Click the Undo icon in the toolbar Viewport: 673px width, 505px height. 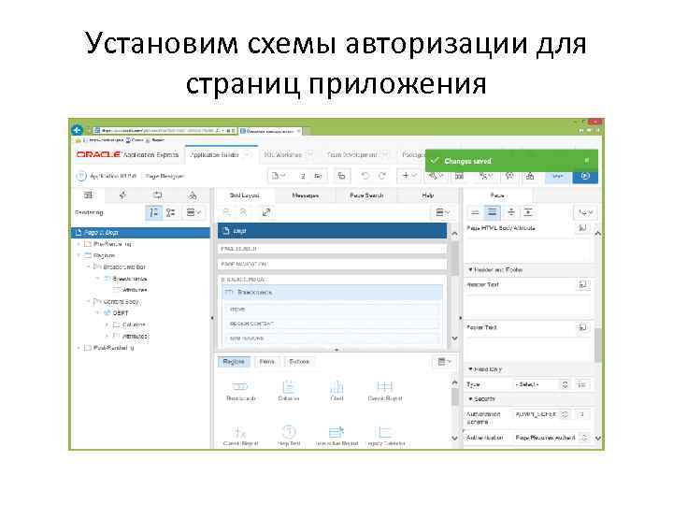[365, 176]
